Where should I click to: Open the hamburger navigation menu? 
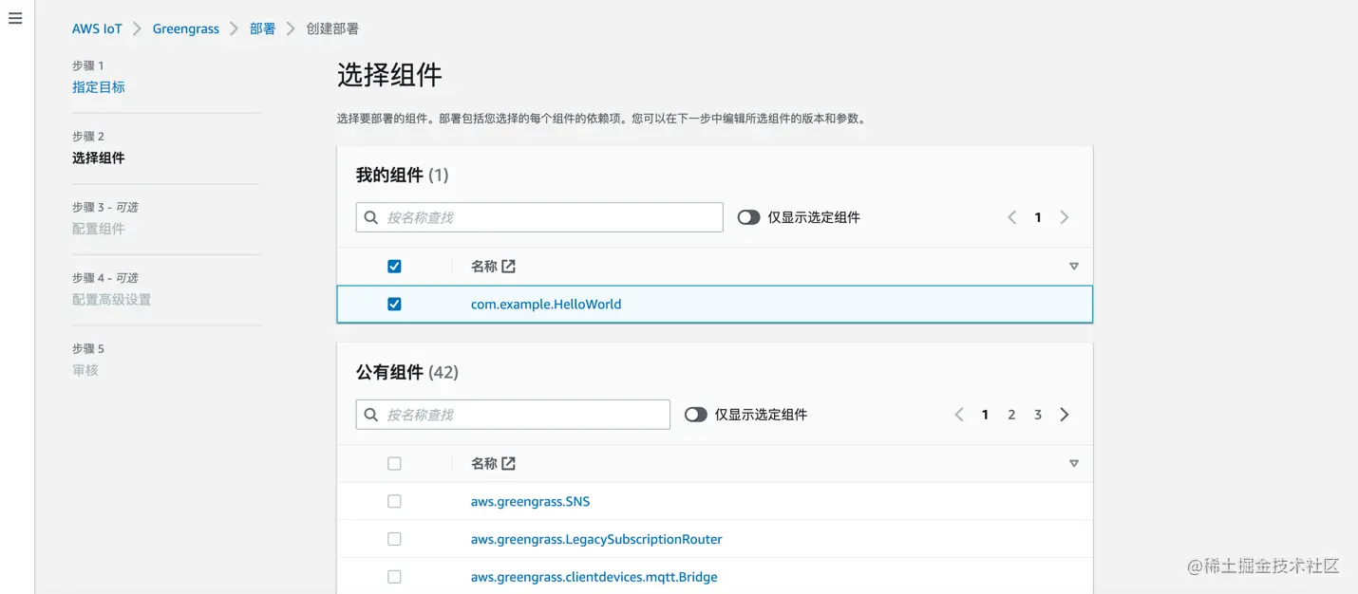[15, 18]
